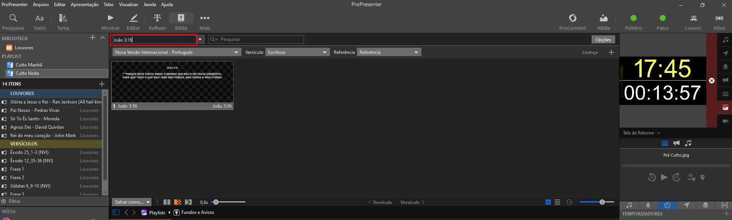Viewport: 732px width, 220px height.
Task: Open the Bible reference dropdown arrow
Action: [x=200, y=39]
